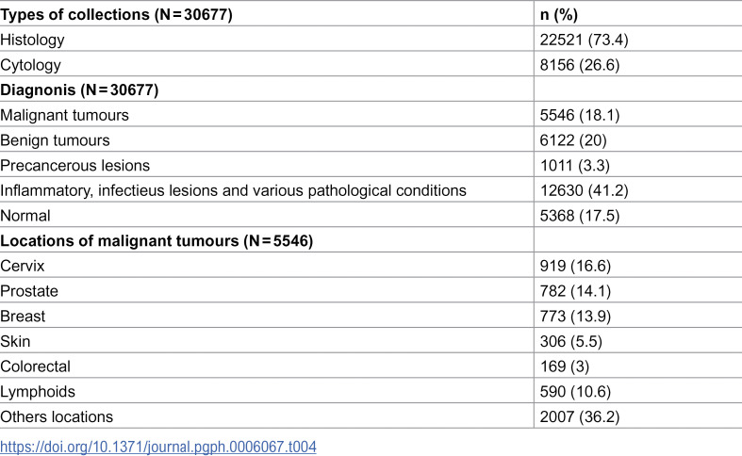Click the 'Types of collections (N=30677)' header

click(116, 15)
